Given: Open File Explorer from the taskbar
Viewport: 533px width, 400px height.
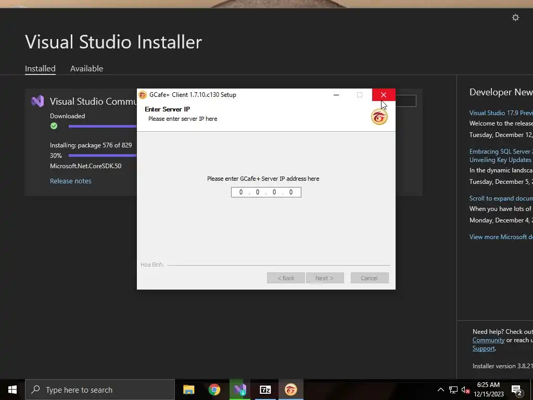Looking at the screenshot, I should [188, 390].
